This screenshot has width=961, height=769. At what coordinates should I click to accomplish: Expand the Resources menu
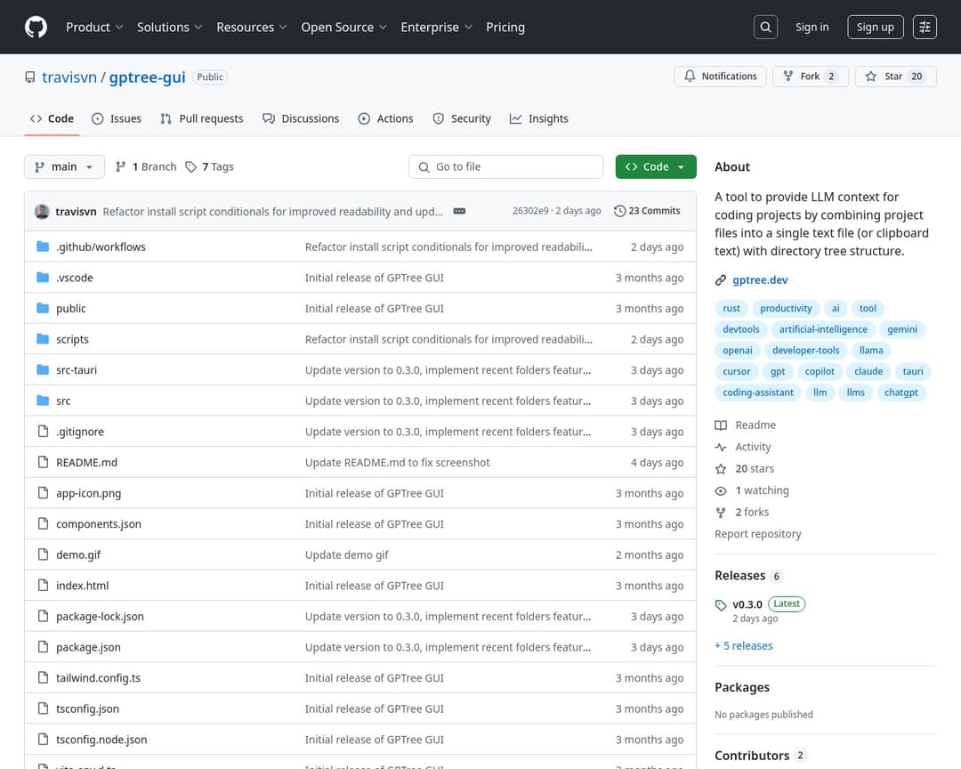pyautogui.click(x=251, y=27)
